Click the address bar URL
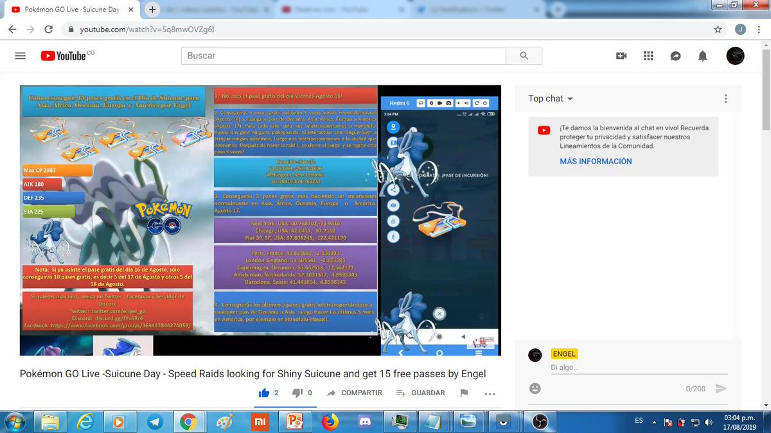The image size is (771, 433). click(148, 30)
